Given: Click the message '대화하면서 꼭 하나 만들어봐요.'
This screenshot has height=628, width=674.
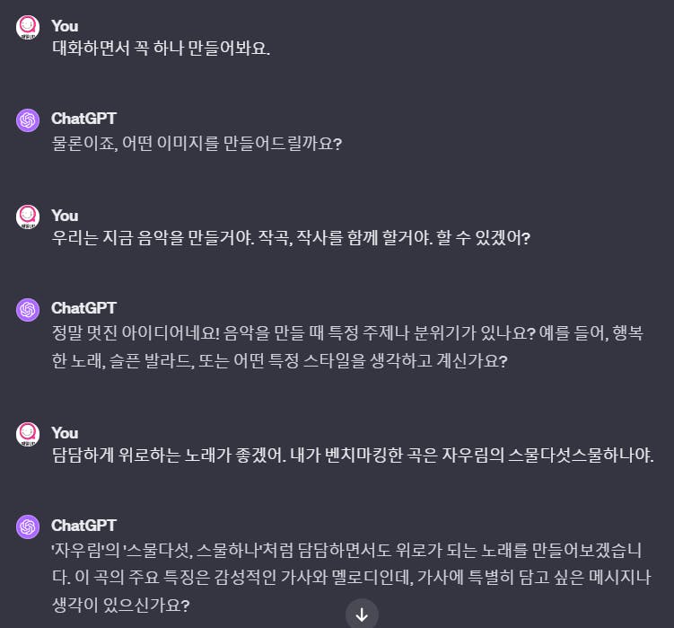Looking at the screenshot, I should [x=161, y=48].
